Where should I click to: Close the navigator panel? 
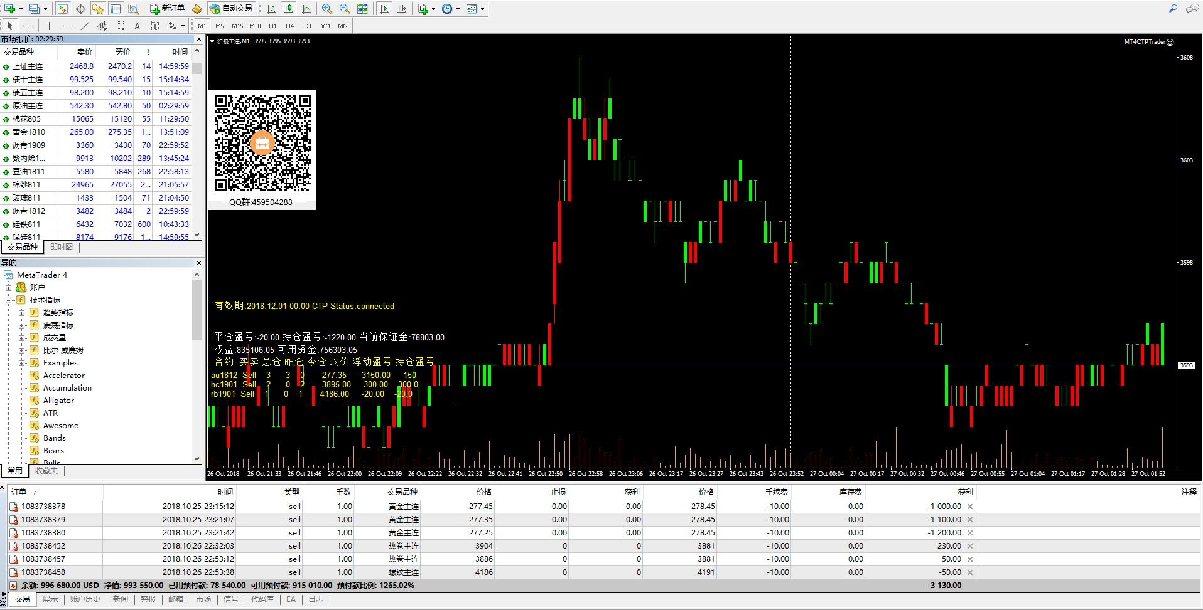coord(198,263)
